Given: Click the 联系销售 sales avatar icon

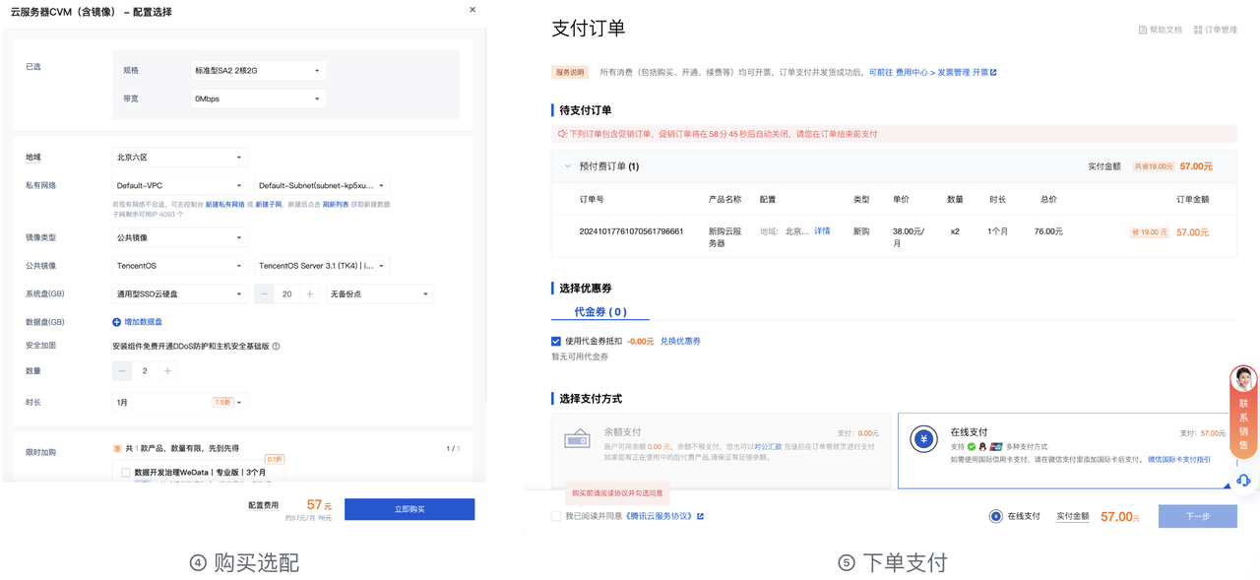Looking at the screenshot, I should tap(1244, 379).
